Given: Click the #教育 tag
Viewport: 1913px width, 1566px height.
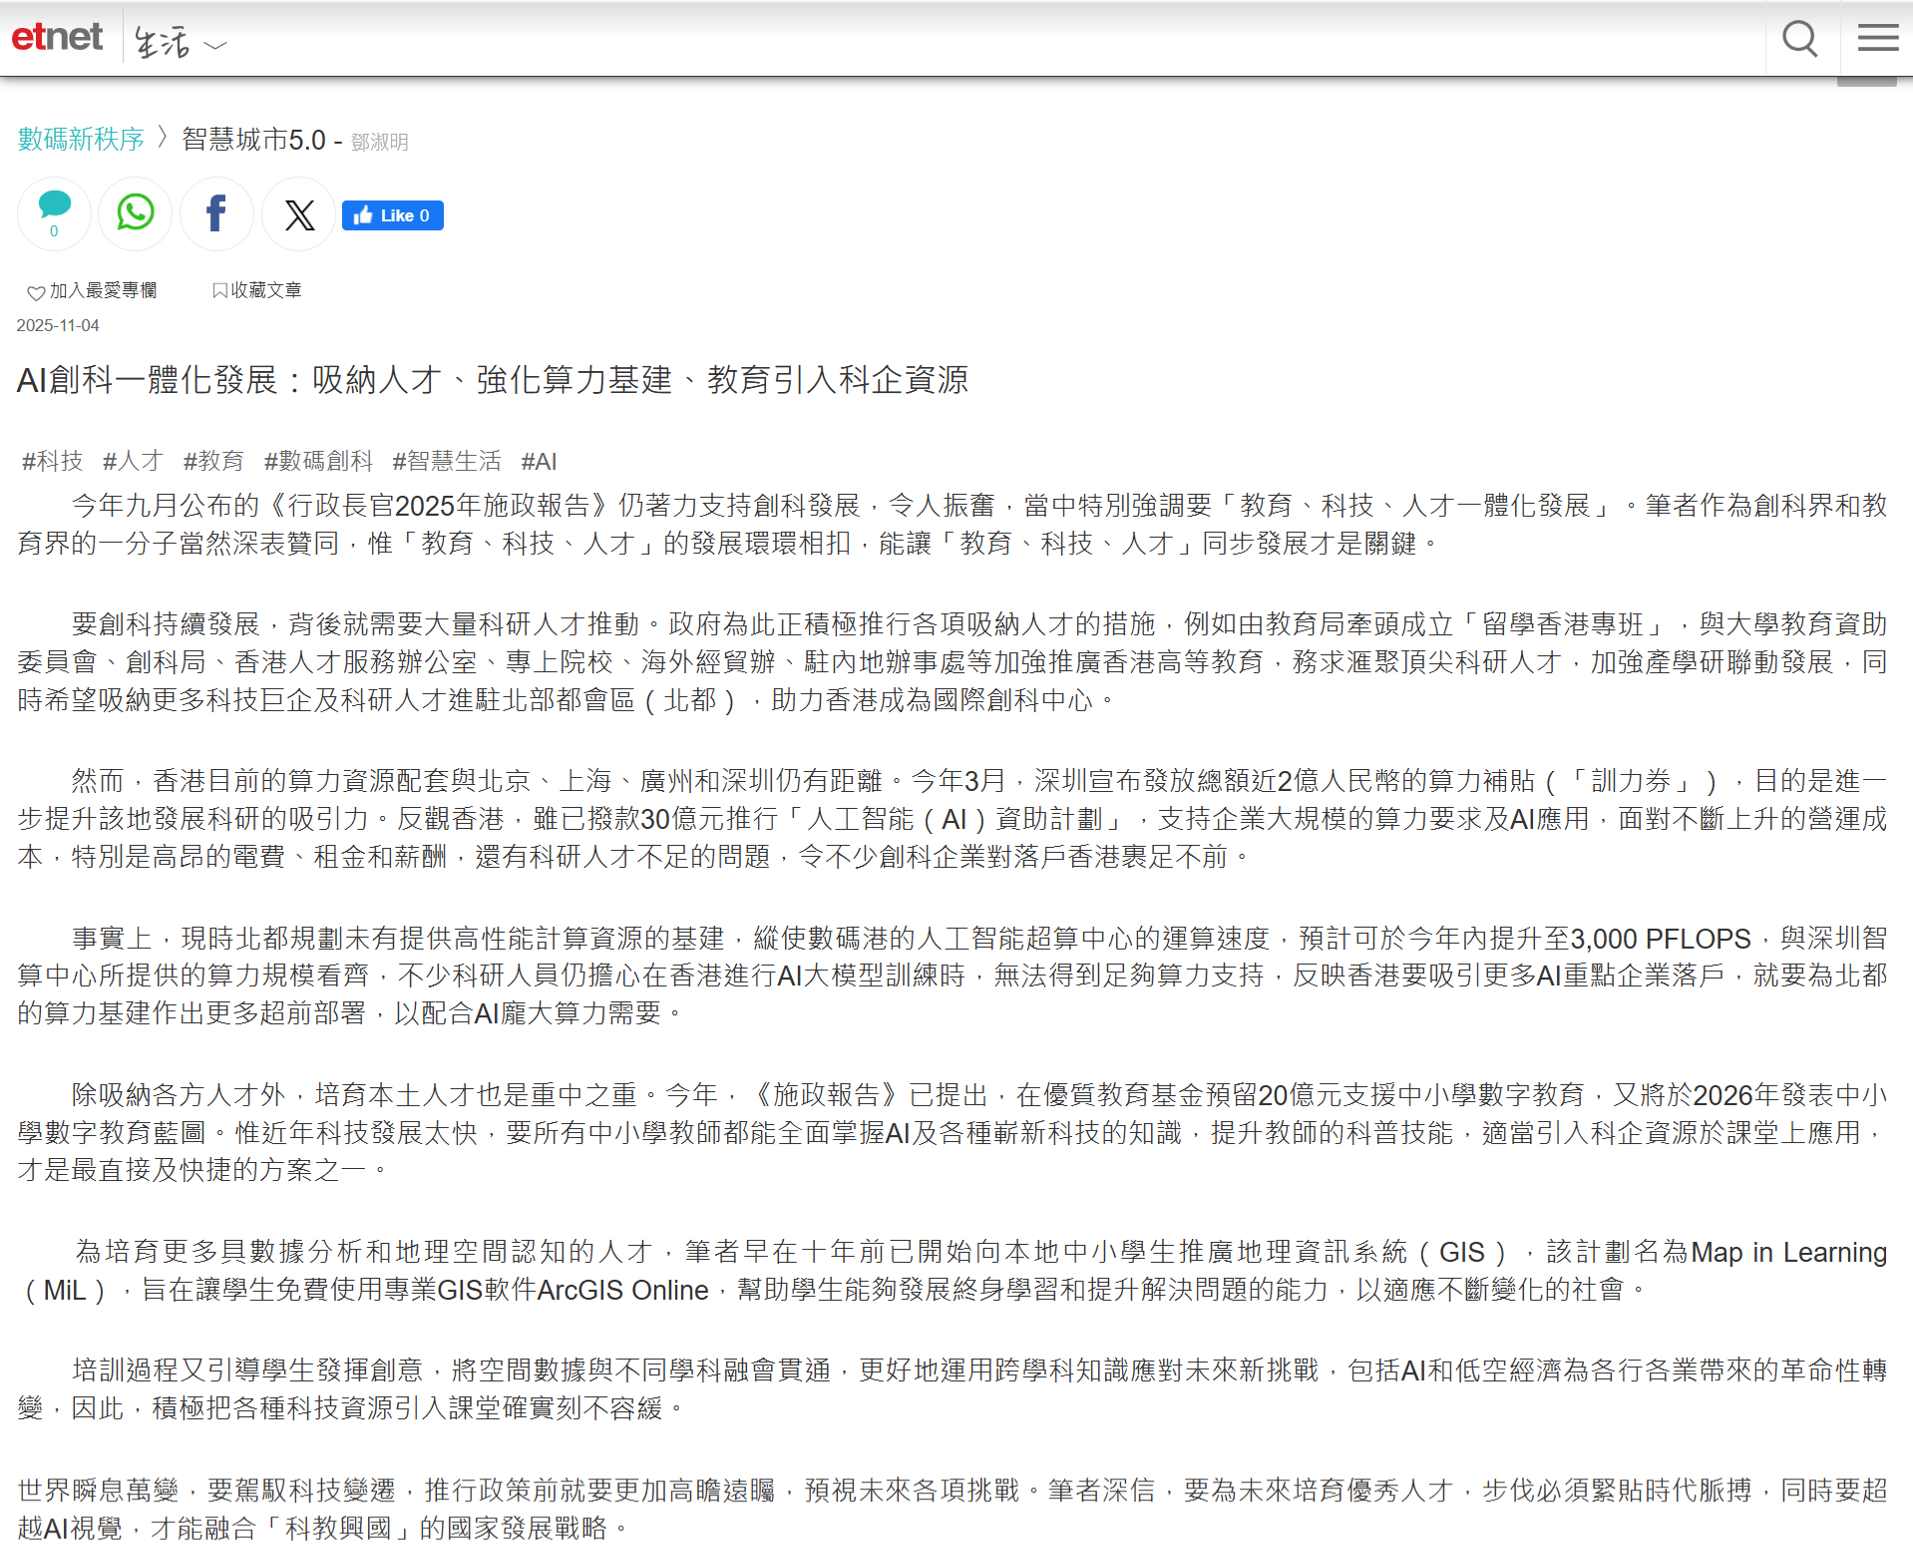Looking at the screenshot, I should coord(213,461).
